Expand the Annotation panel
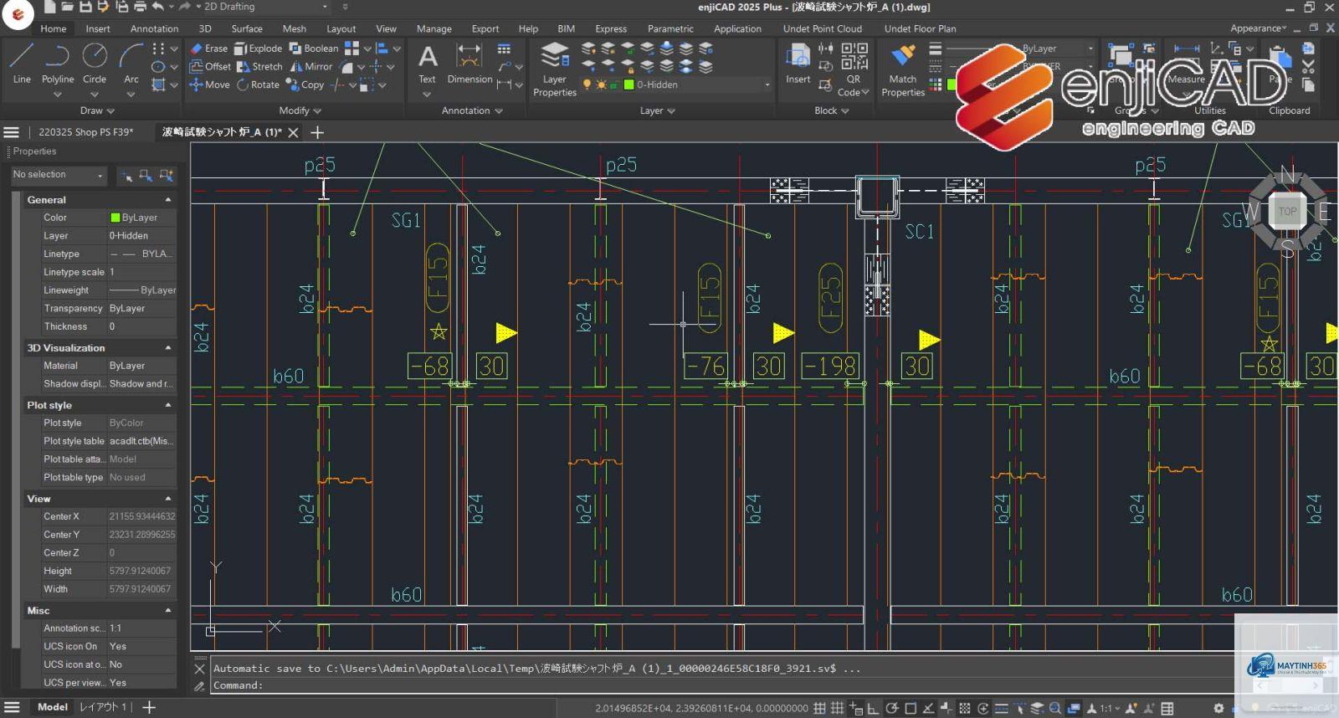The height and width of the screenshot is (718, 1339). [x=472, y=110]
